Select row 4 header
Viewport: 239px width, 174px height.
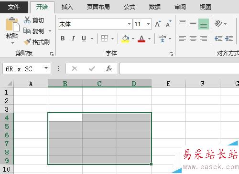pos(7,118)
